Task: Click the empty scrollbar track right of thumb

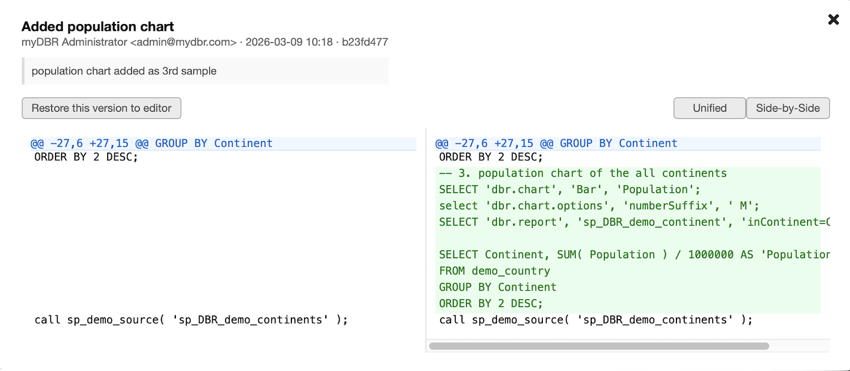Action: coord(798,346)
